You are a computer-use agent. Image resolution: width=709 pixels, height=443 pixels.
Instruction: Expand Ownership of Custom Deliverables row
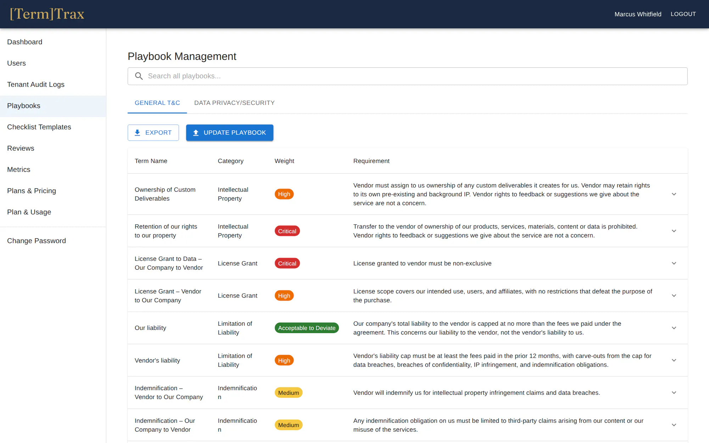[674, 194]
